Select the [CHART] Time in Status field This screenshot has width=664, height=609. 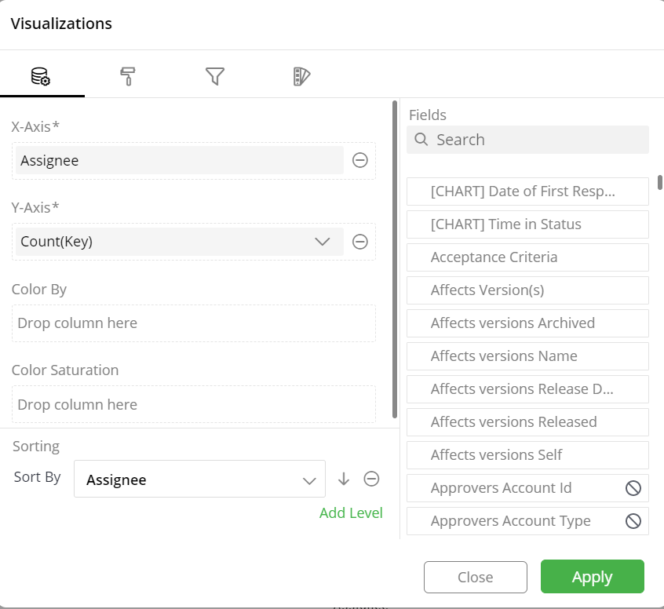[x=527, y=224]
